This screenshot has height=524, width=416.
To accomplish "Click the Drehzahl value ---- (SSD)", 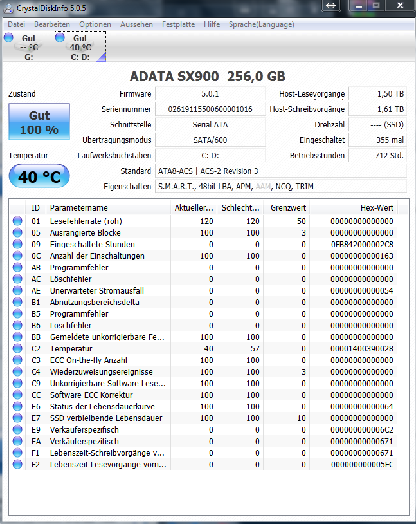I will [377, 124].
